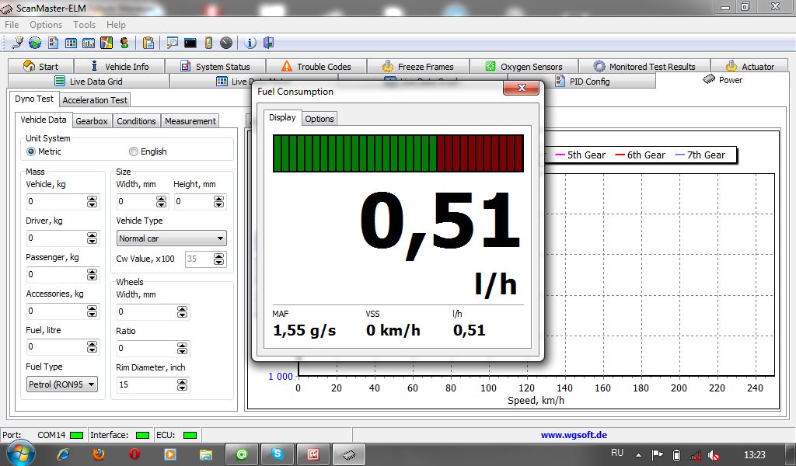Viewport: 796px width, 466px height.
Task: Click the round gauge toolbar icon
Action: pos(225,43)
